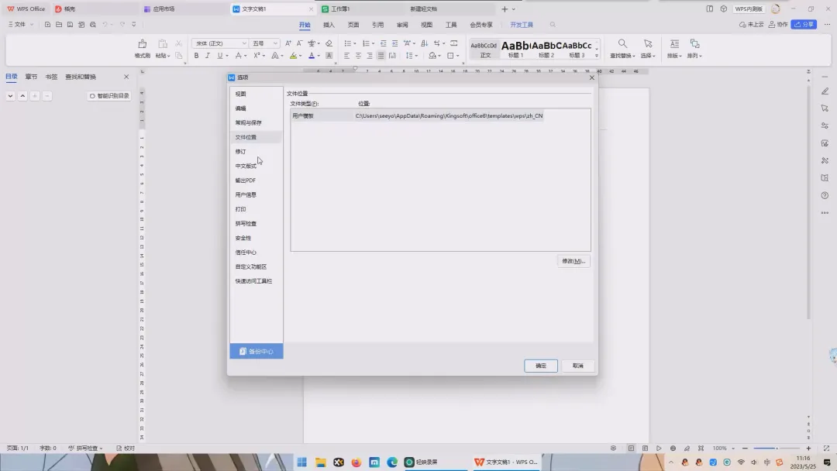Click the Clear Formatting eraser icon
837x471 pixels.
[329, 43]
